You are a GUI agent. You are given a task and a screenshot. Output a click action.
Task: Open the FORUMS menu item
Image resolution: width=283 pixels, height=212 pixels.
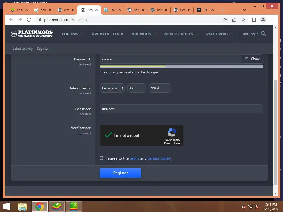pos(70,34)
